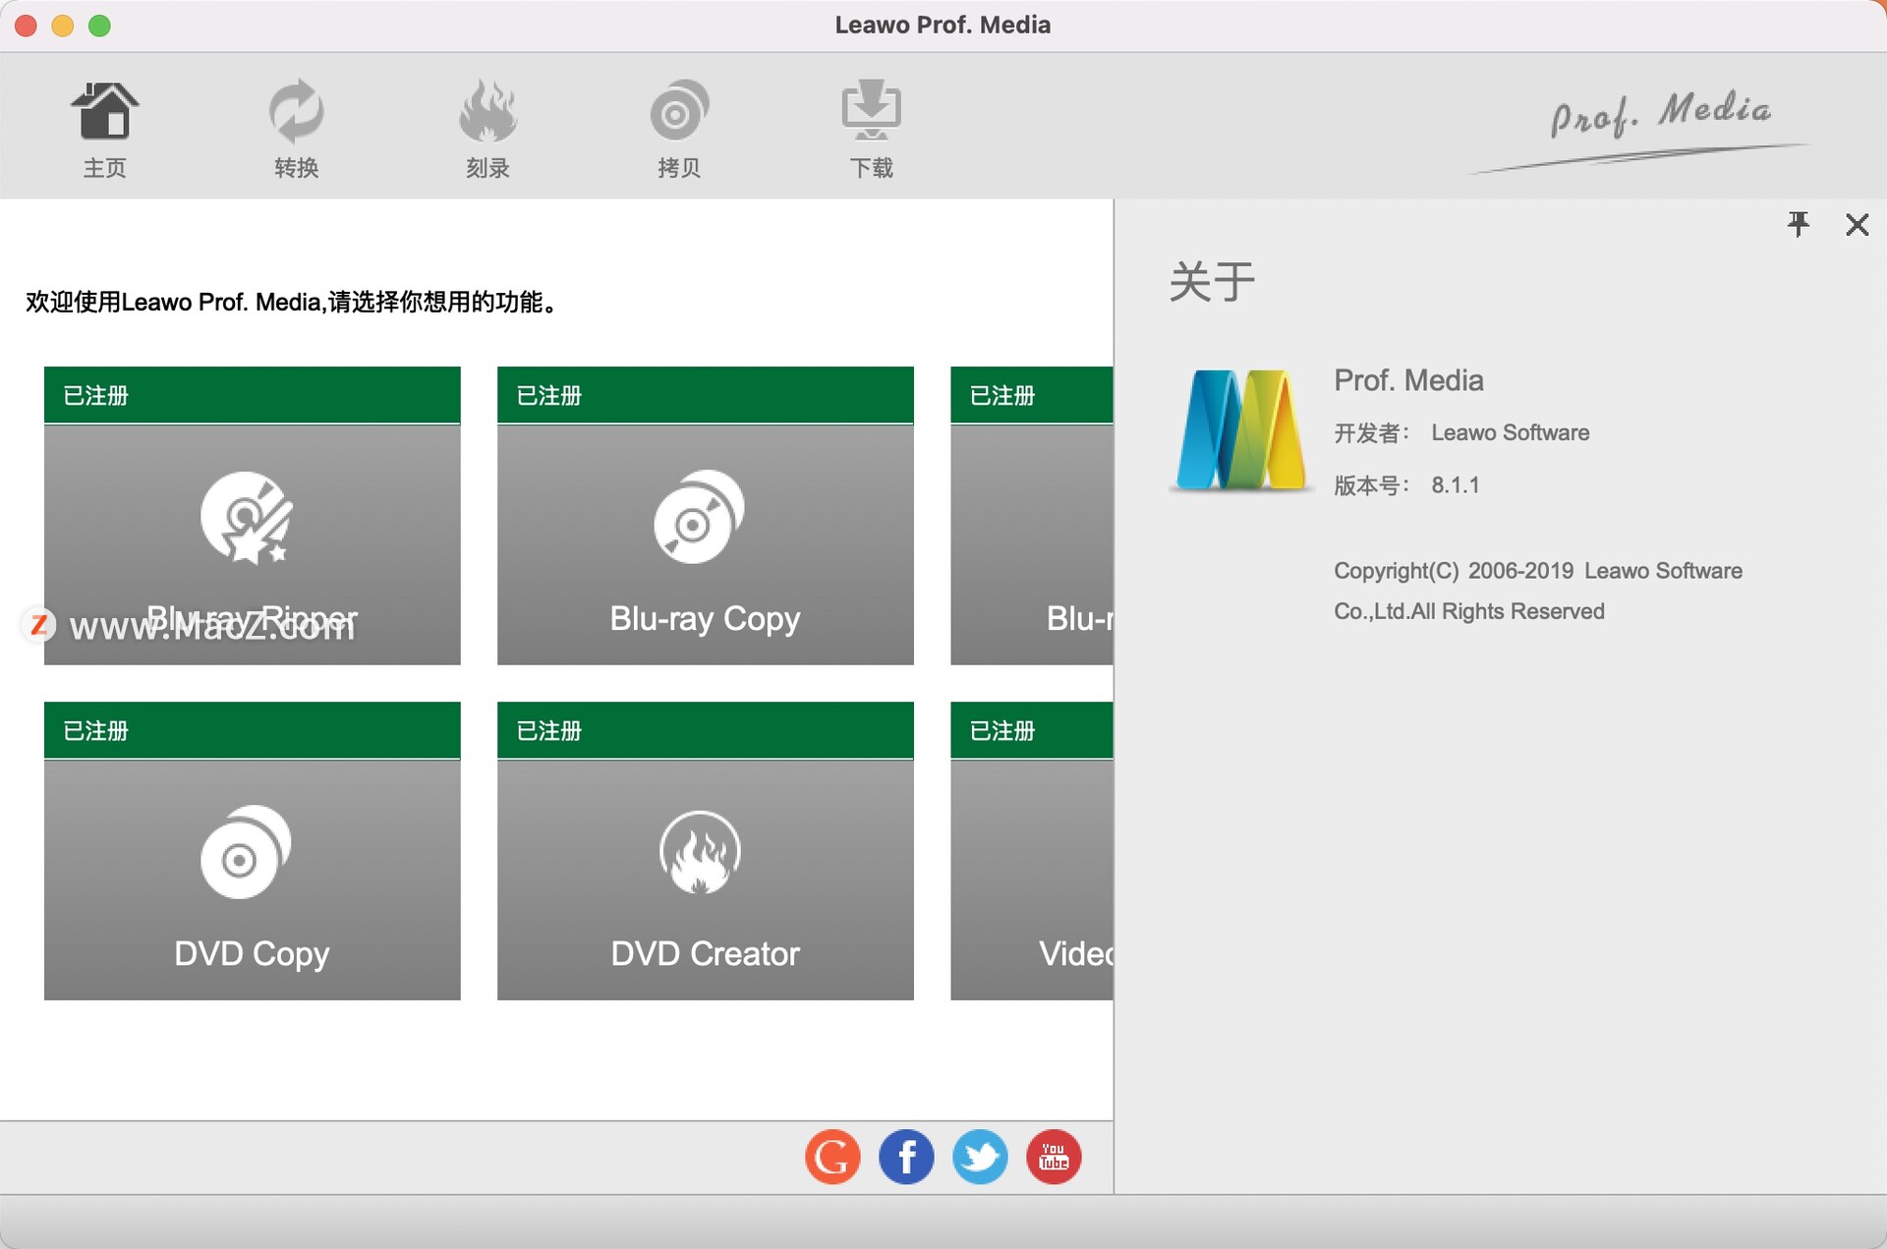Open the 拷贝 (Copy) module
Screen dimensions: 1887x1249
(677, 126)
